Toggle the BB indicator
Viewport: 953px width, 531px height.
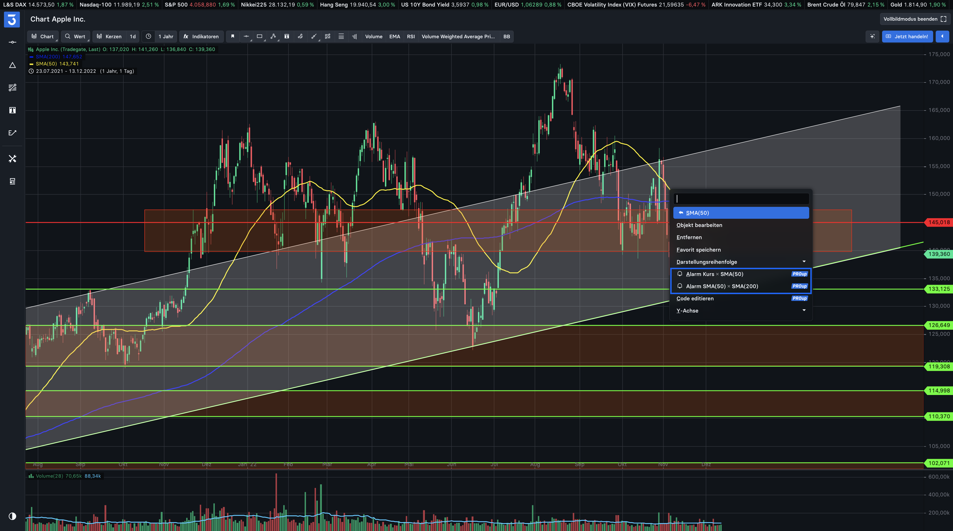pyautogui.click(x=507, y=36)
